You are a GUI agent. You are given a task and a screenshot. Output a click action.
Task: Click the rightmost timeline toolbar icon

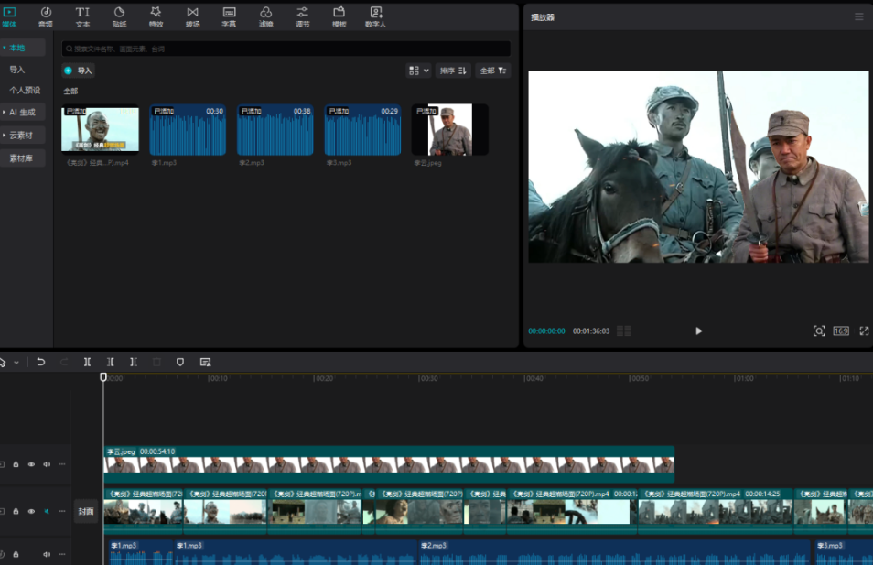coord(206,363)
